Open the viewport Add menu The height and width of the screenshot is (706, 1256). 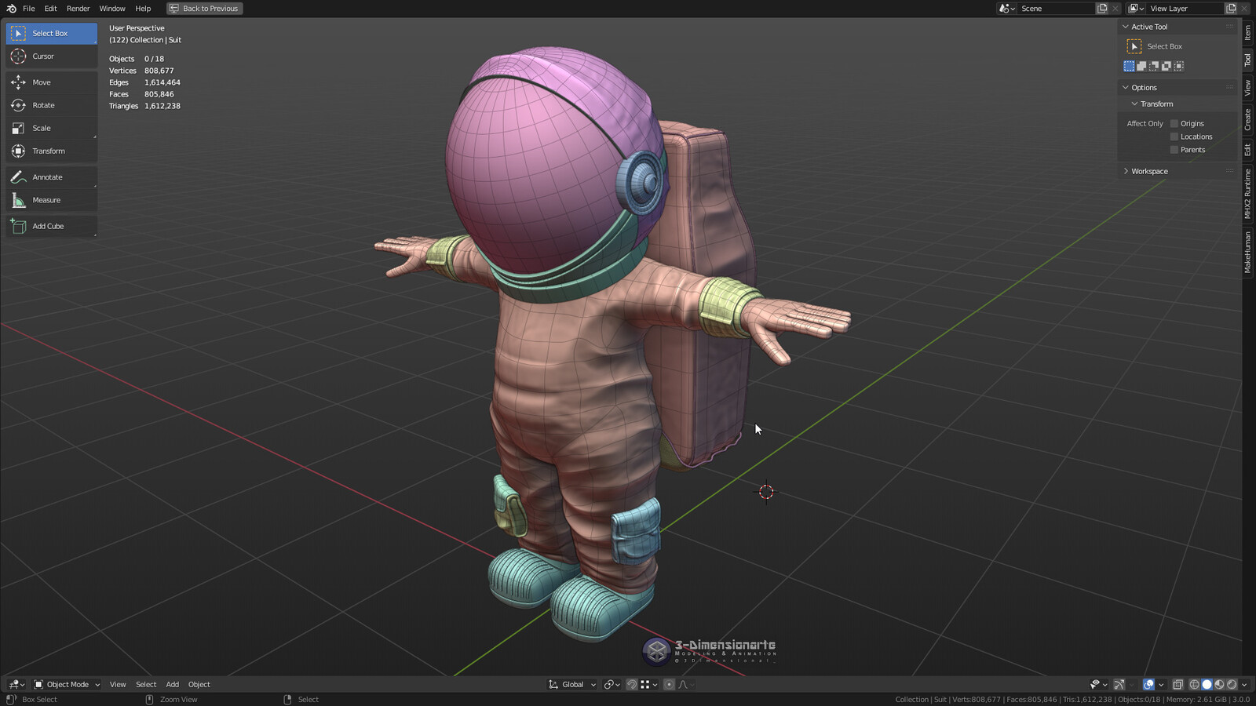pyautogui.click(x=173, y=685)
